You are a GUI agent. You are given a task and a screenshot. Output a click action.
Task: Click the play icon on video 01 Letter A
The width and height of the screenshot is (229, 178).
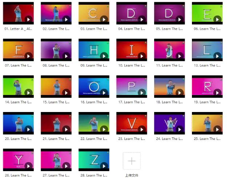coord(28,20)
